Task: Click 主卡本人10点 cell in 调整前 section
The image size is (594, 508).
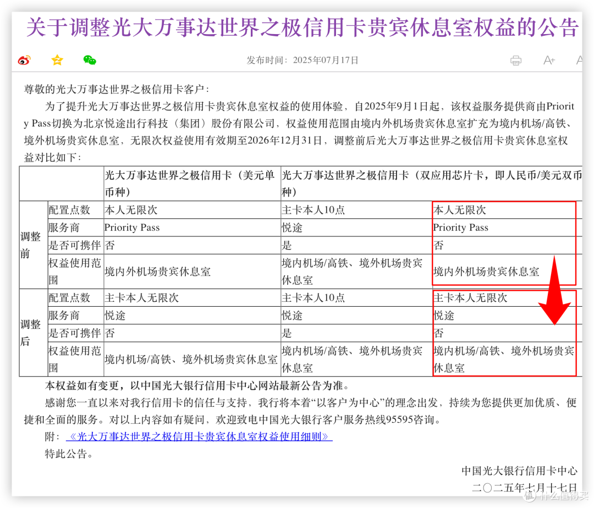Action: 356,209
